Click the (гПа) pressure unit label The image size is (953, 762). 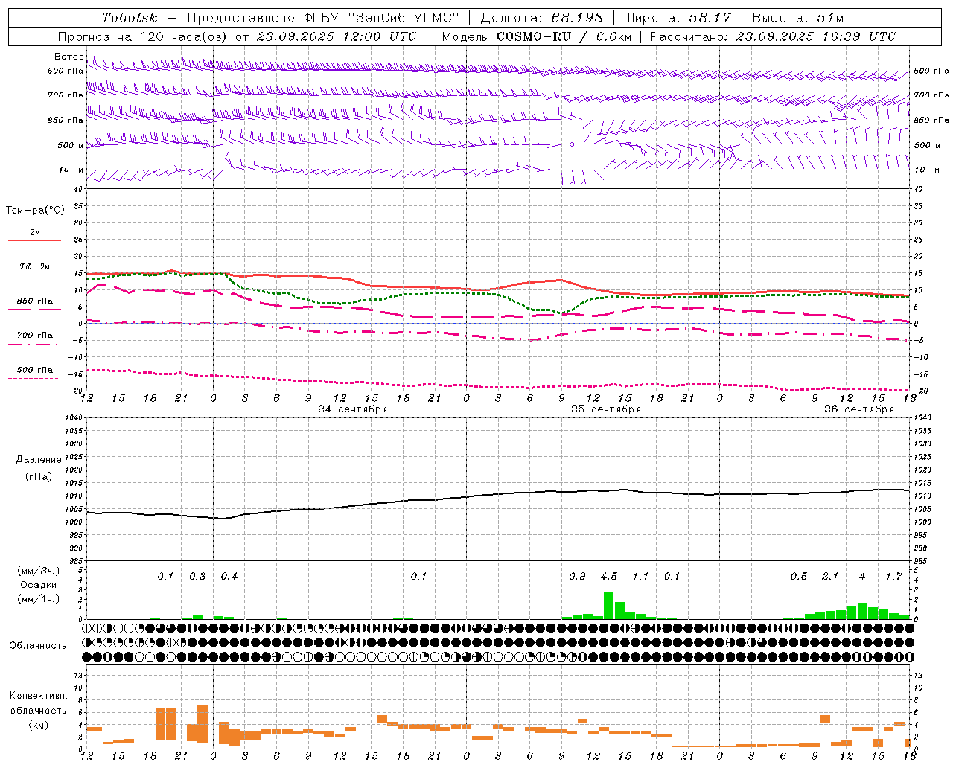click(39, 477)
